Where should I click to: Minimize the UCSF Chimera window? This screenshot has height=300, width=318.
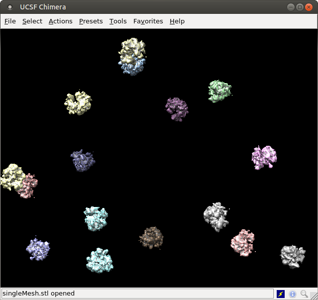[x=291, y=7]
